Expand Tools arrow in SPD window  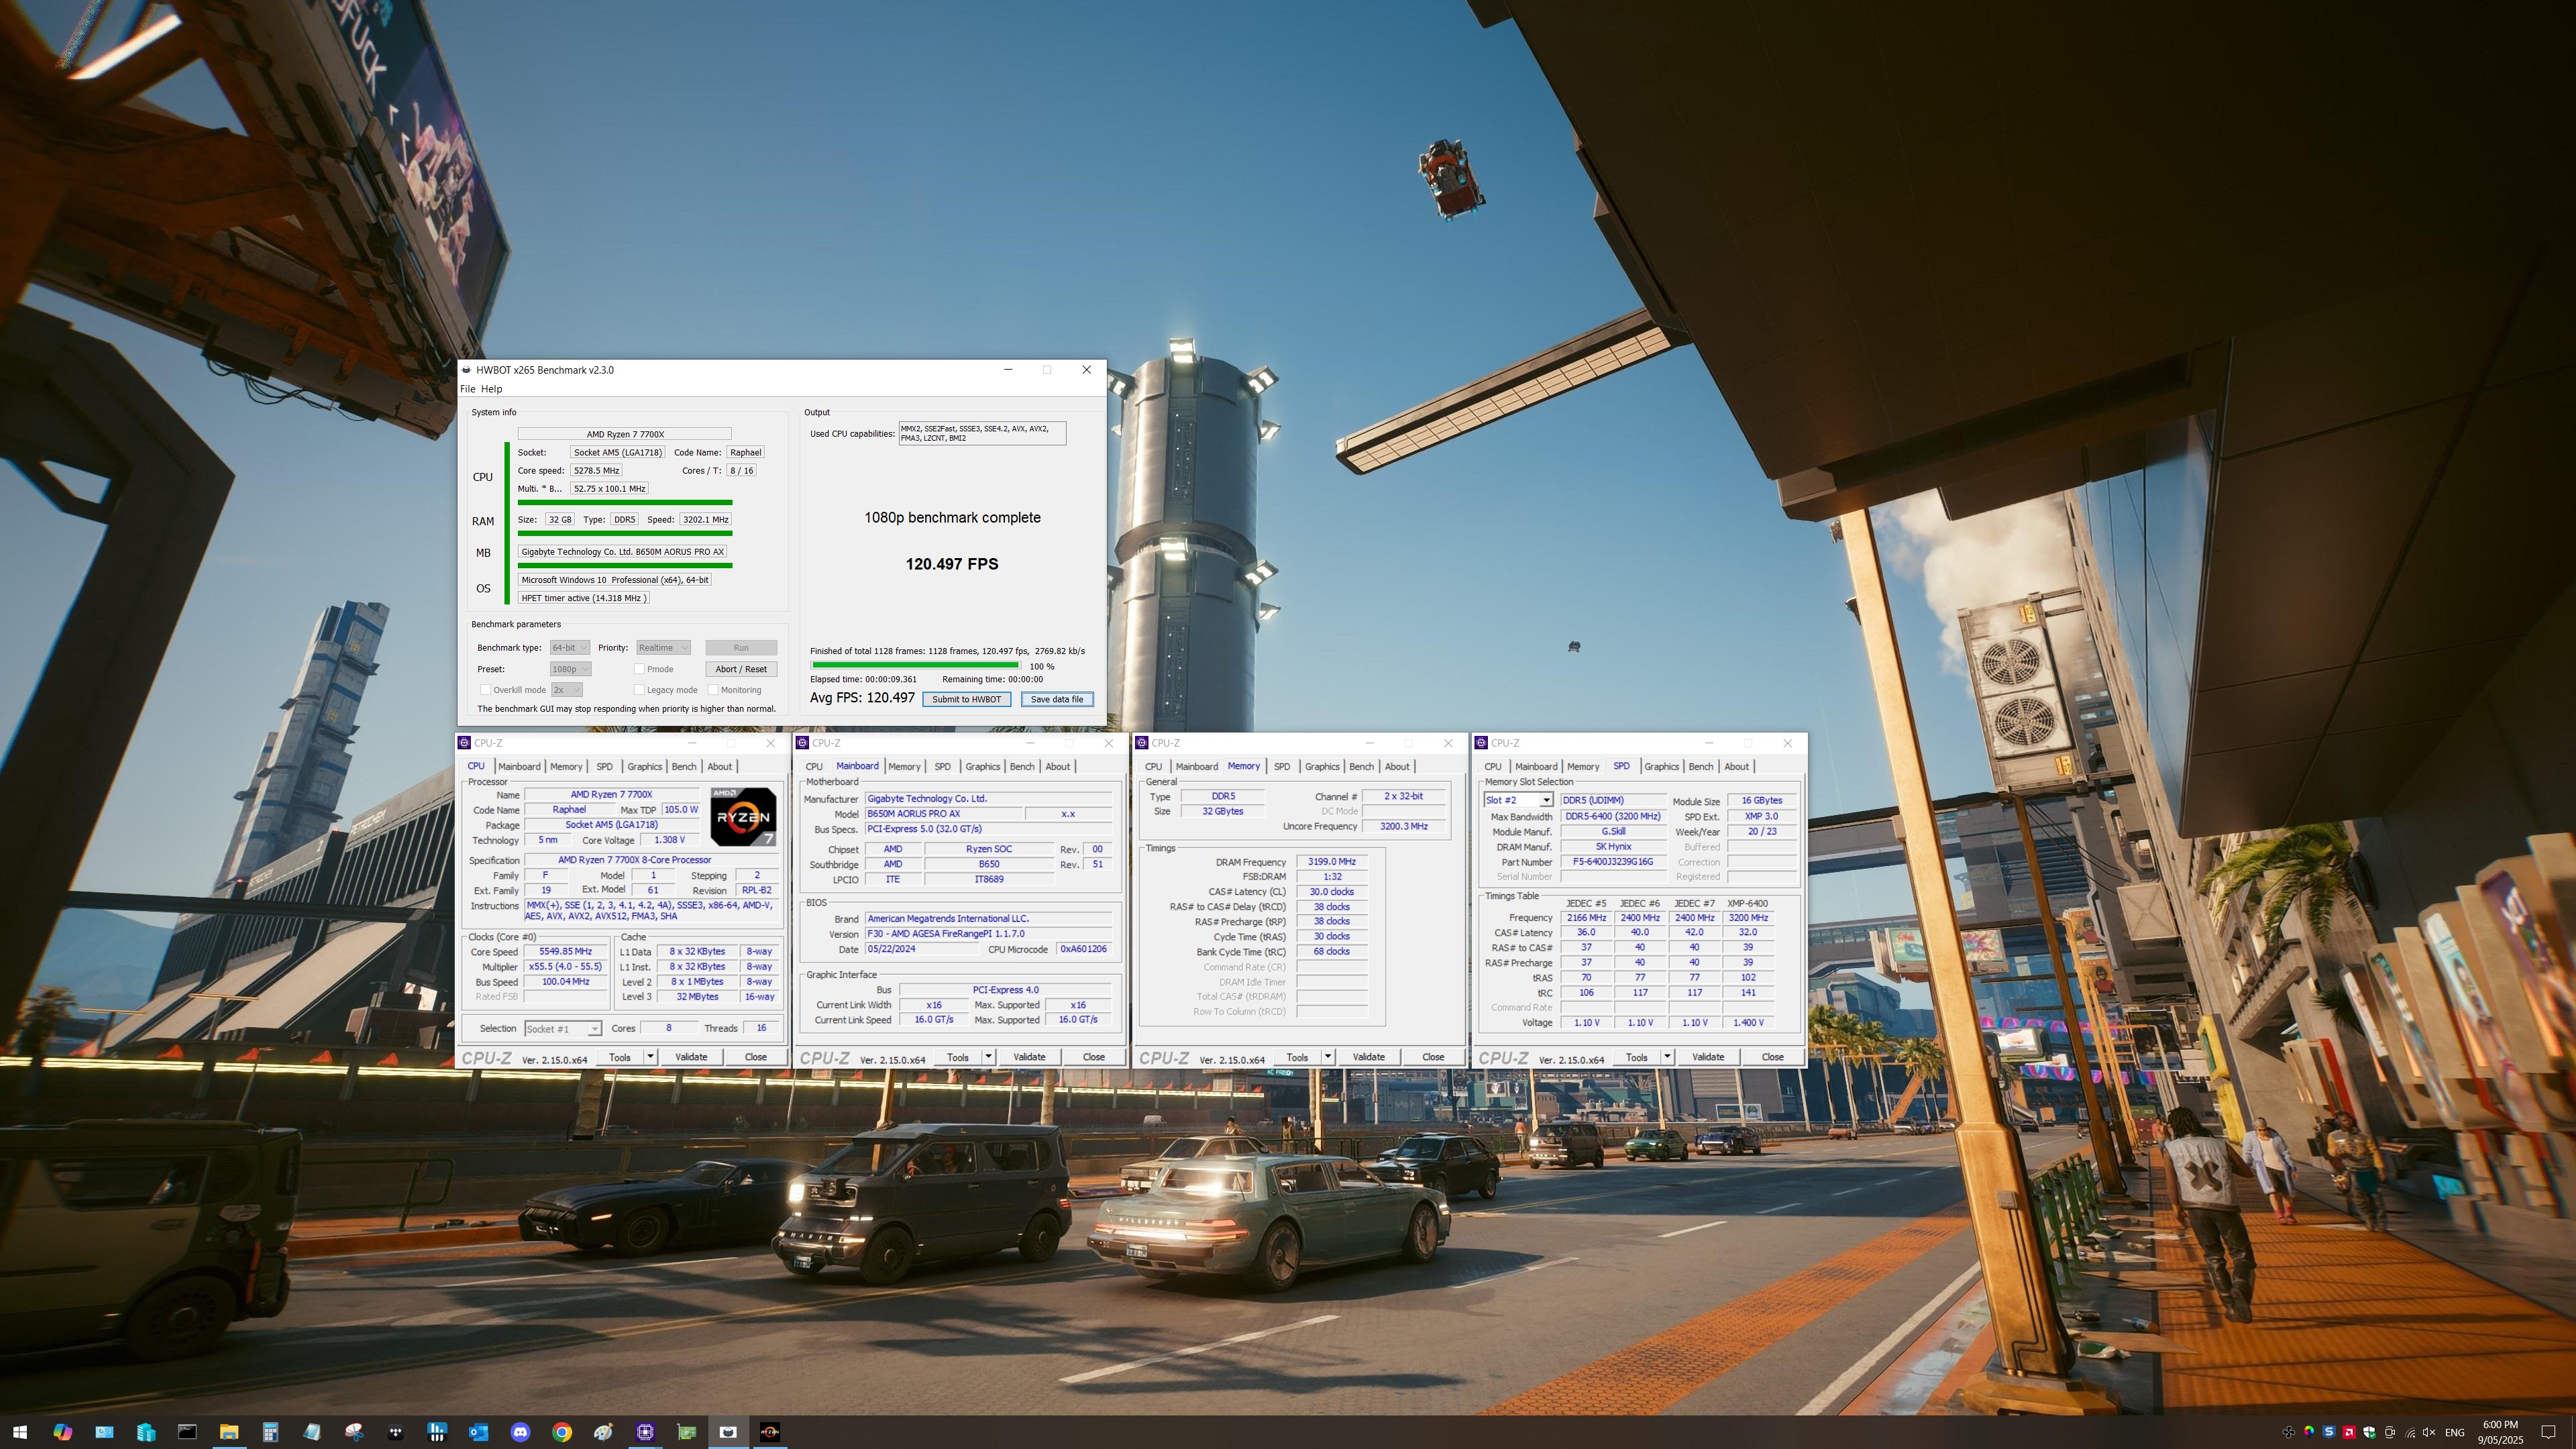1667,1057
